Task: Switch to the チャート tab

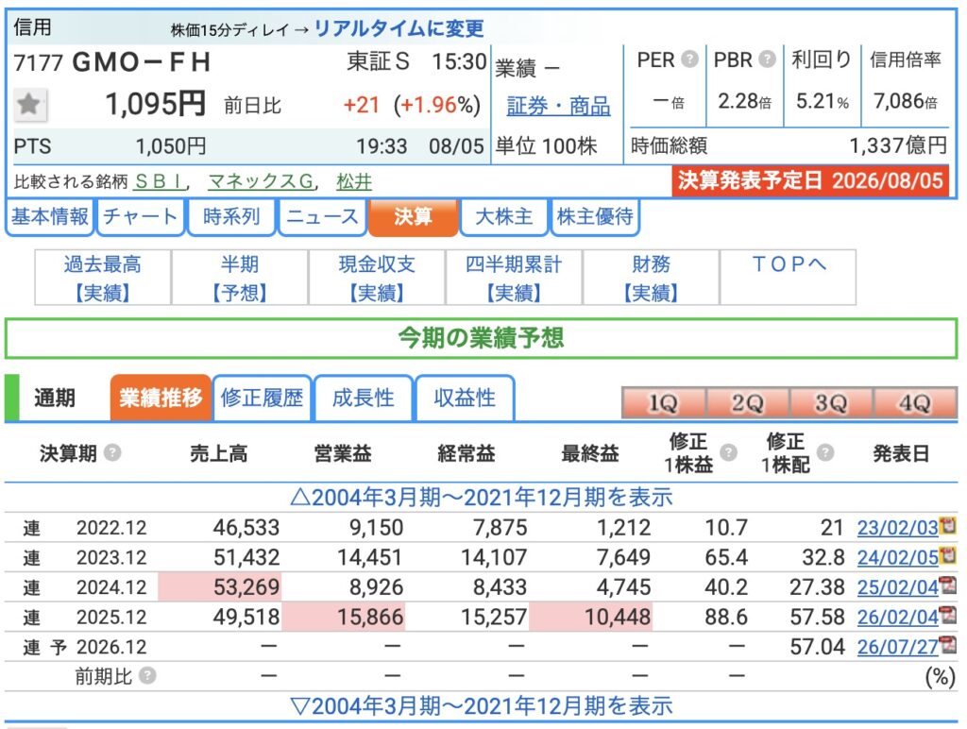Action: pos(141,216)
